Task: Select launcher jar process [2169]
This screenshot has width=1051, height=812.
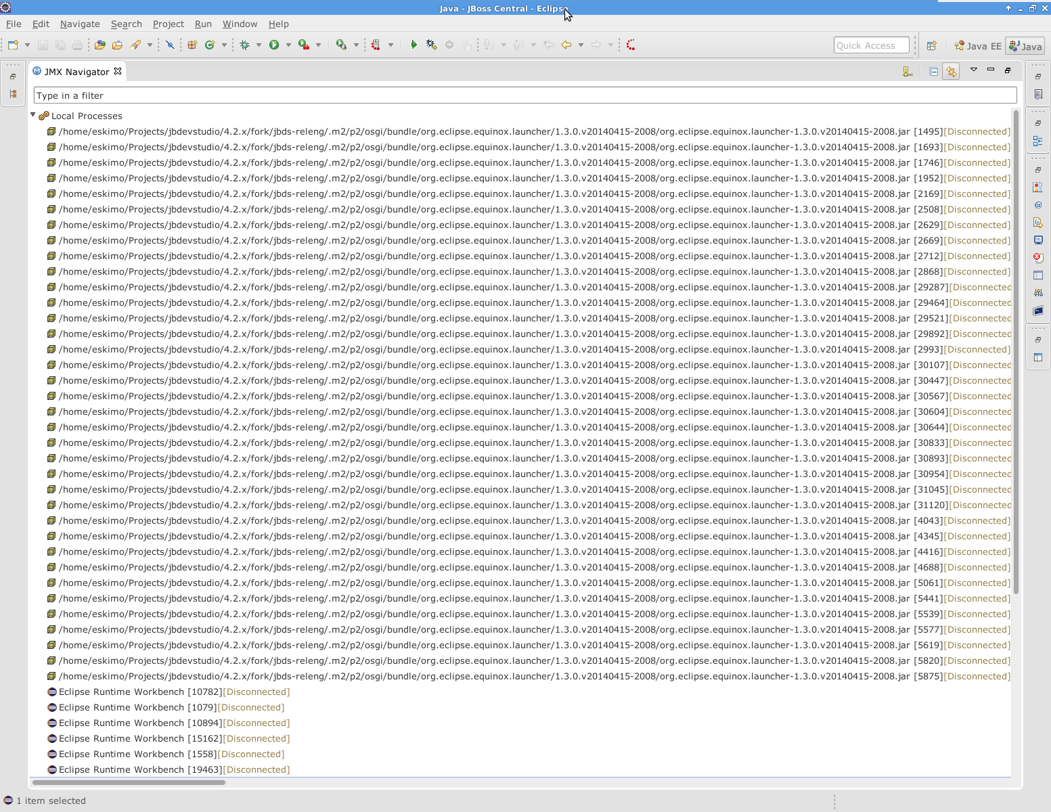Action: point(529,194)
